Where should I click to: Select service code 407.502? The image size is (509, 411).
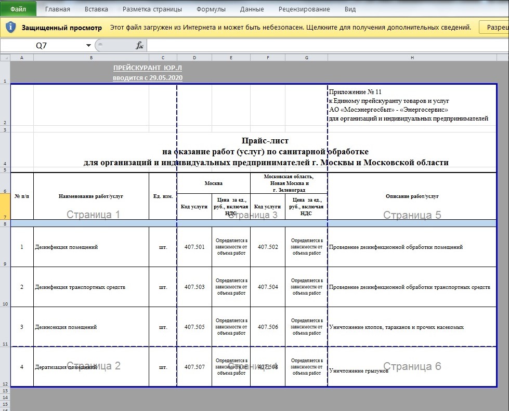pyautogui.click(x=268, y=247)
